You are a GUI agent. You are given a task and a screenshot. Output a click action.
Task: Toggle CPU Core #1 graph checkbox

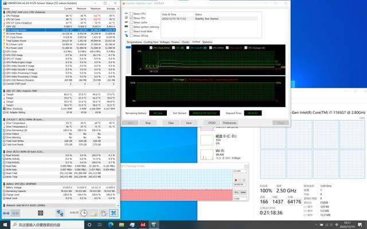click(x=188, y=48)
